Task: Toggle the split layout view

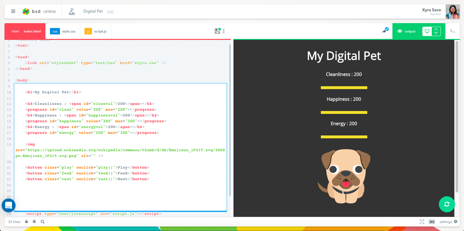Action: pos(432,222)
